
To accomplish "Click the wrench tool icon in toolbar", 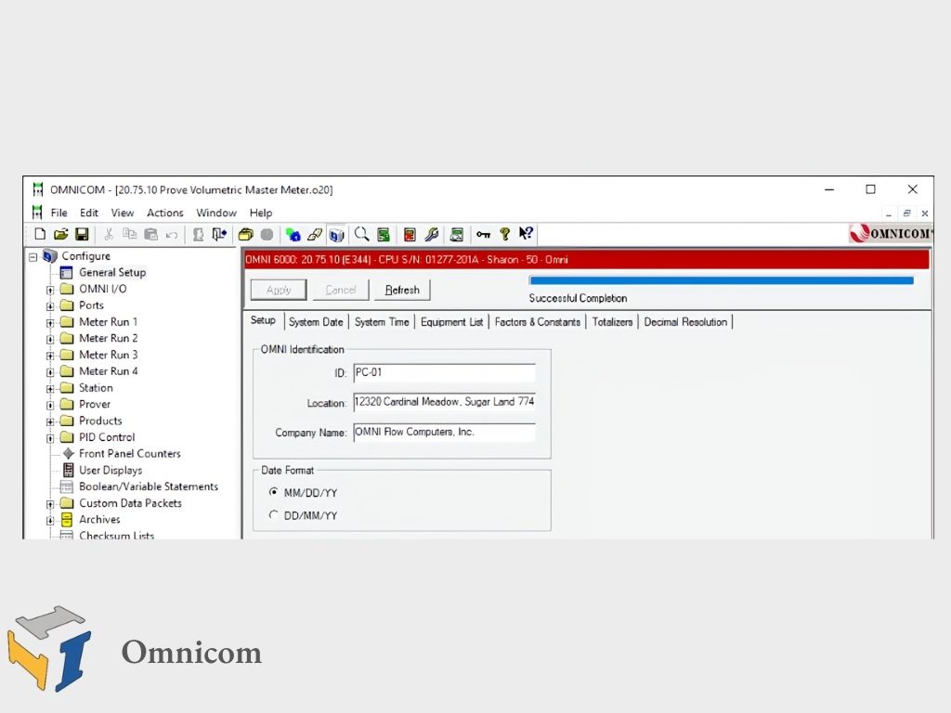I will (432, 235).
